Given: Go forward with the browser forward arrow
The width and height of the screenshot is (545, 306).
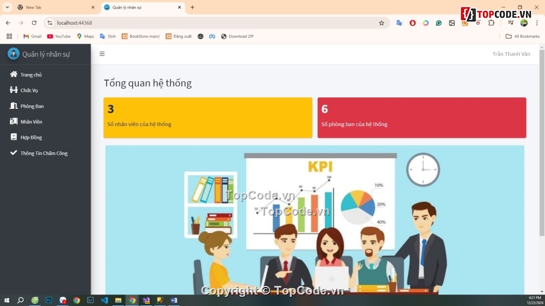Looking at the screenshot, I should click(x=21, y=23).
